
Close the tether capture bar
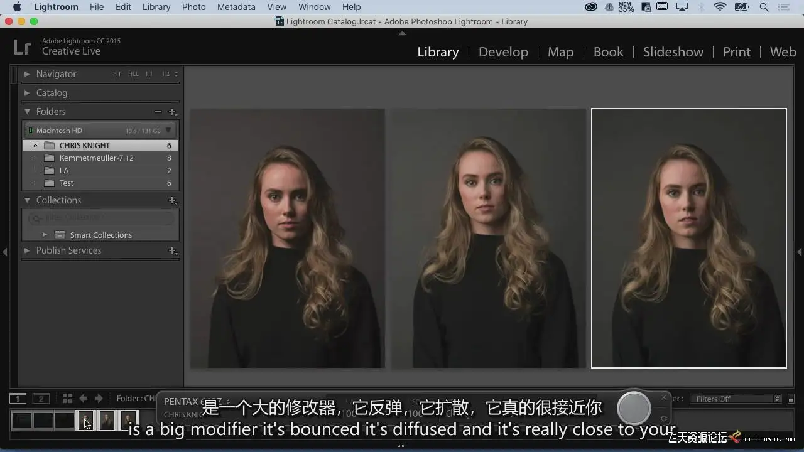click(x=664, y=397)
